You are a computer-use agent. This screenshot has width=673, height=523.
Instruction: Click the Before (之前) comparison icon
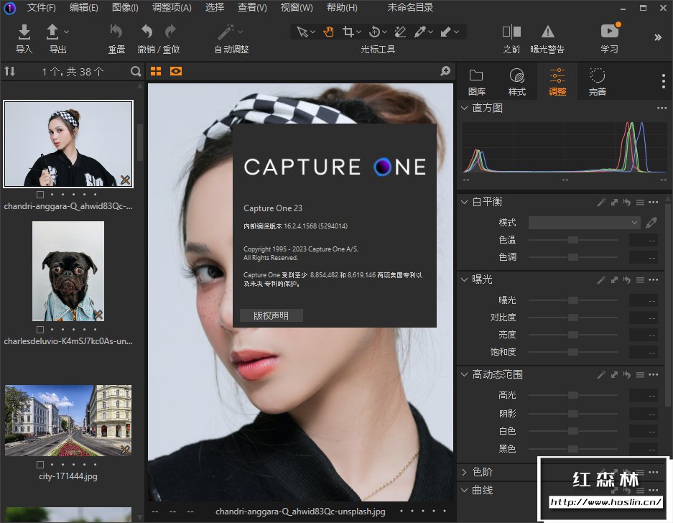[511, 32]
